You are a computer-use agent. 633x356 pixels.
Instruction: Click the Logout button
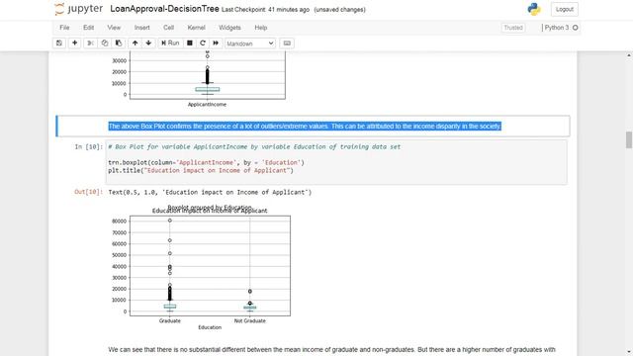click(565, 9)
